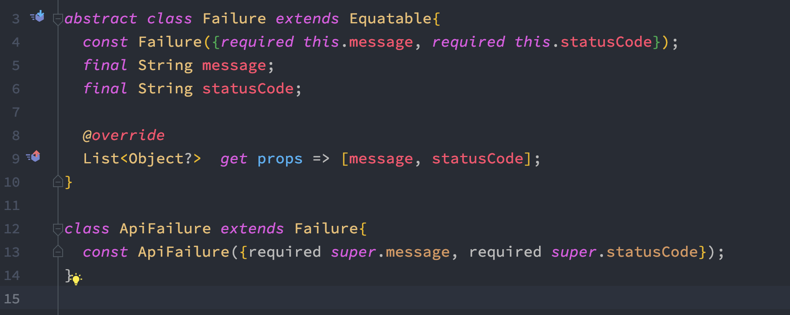Open the yellow lightbulb quick-fix on line 14
The image size is (790, 315).
[76, 279]
